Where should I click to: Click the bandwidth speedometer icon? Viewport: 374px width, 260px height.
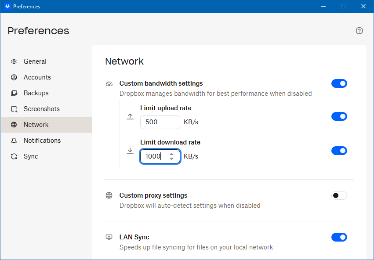[109, 83]
